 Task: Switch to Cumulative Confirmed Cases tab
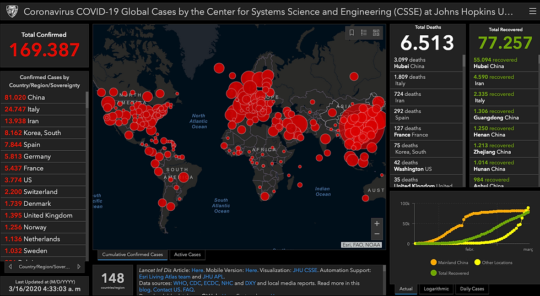click(132, 255)
